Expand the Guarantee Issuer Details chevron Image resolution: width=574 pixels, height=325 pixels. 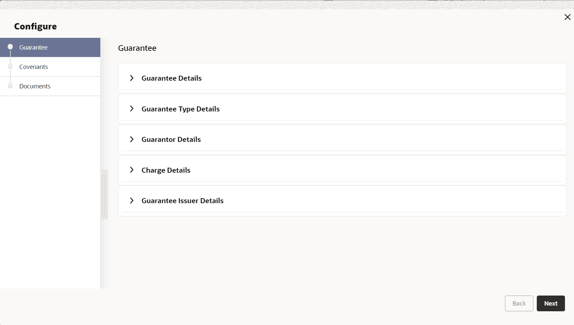pos(132,200)
